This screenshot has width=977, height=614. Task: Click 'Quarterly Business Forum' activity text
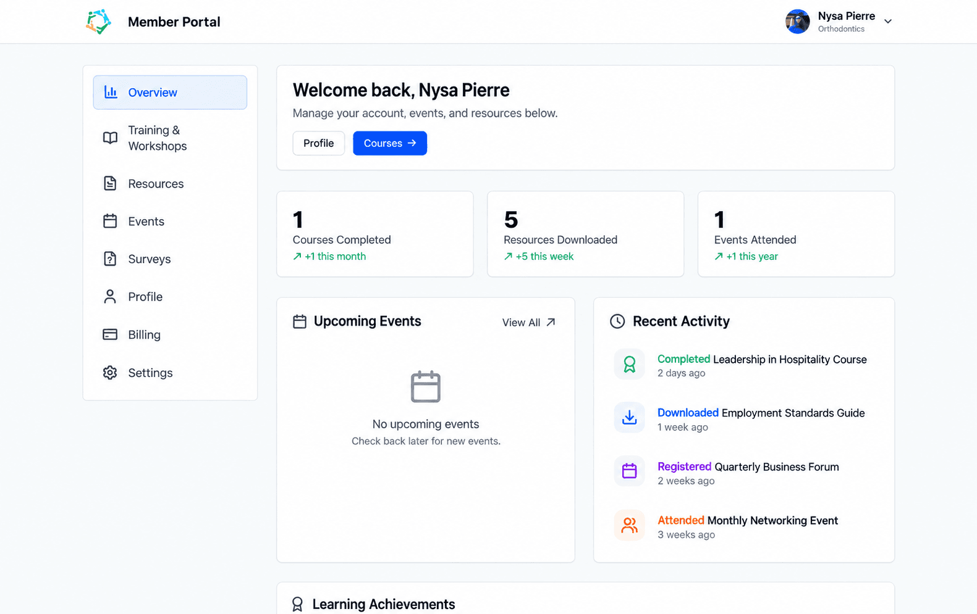[x=777, y=467]
